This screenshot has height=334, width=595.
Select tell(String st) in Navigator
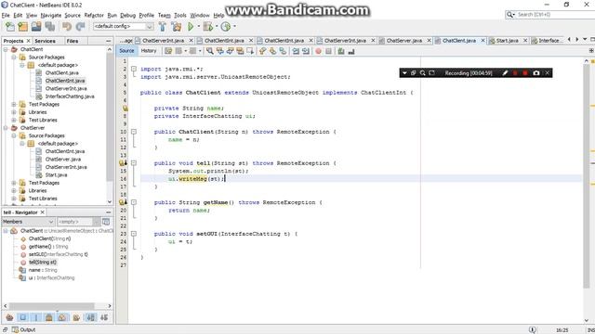43,262
